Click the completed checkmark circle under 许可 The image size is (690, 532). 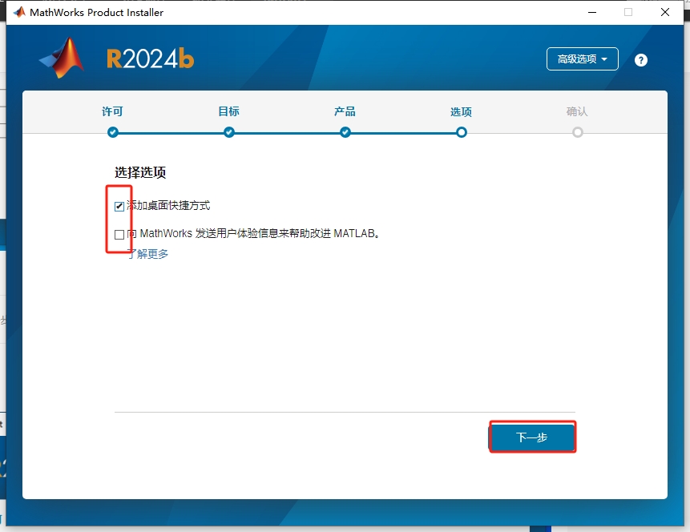coord(112,132)
